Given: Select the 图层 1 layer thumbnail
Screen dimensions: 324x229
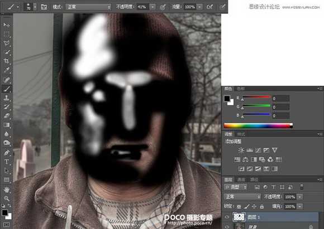Looking at the screenshot, I should tap(239, 217).
